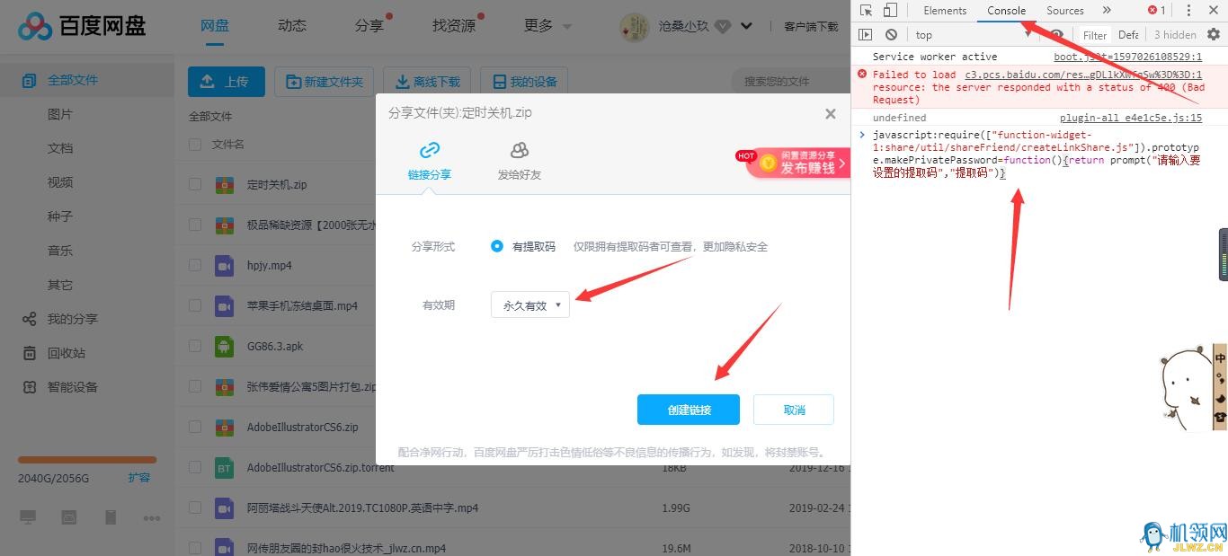Click the video icon for hpjy.mp4
This screenshot has width=1228, height=556.
pos(224,266)
